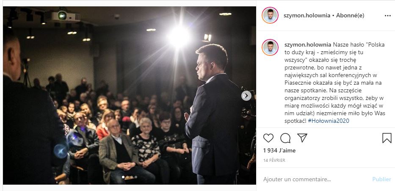View the 1 934 J'aime likes list
Image resolution: width=395 pixels, height=191 pixels.
click(279, 151)
